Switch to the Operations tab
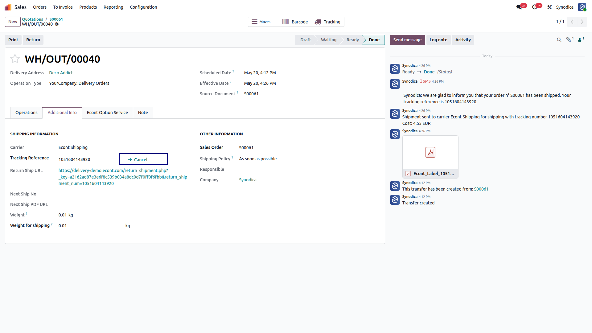Viewport: 592px width, 333px height. click(27, 113)
